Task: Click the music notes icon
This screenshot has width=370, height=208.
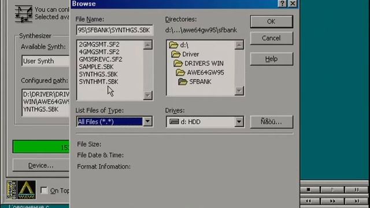Action: tap(24, 14)
